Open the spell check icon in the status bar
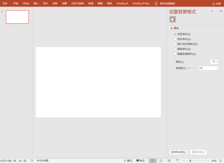The width and height of the screenshot is (224, 163). point(32,161)
